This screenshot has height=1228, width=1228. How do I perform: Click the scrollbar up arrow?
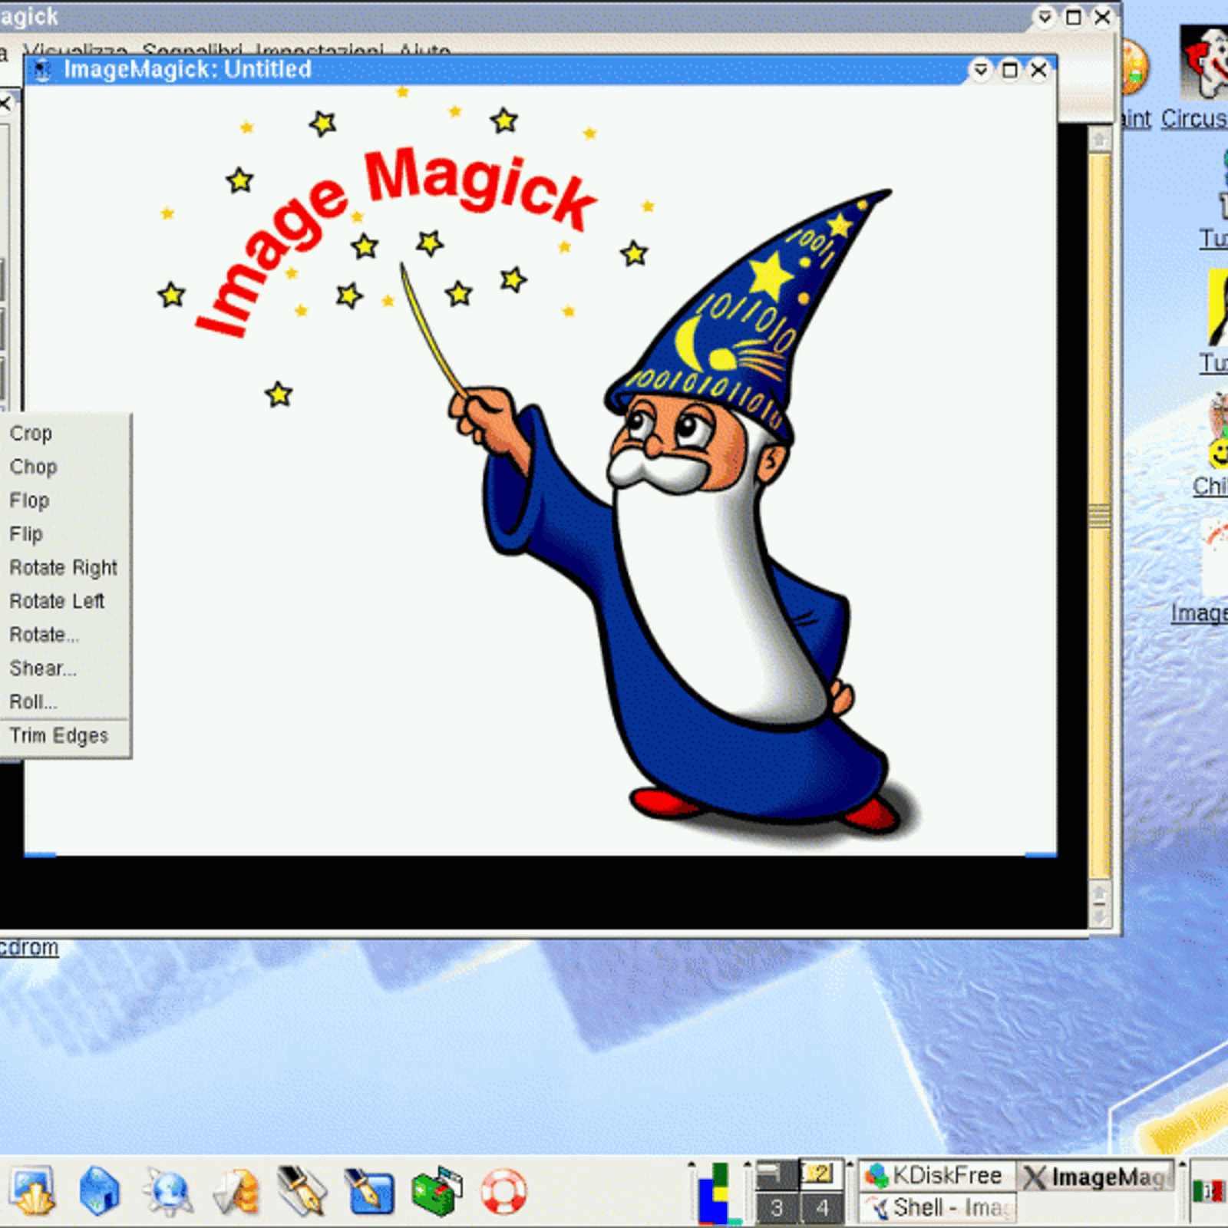tap(1100, 140)
